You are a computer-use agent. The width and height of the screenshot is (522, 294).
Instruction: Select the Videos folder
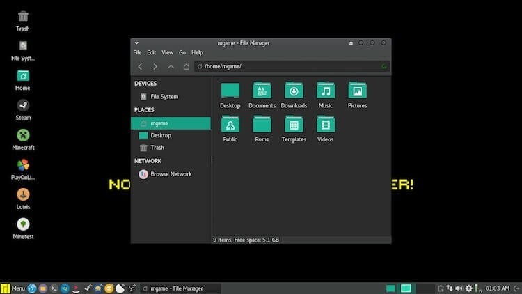pos(326,130)
